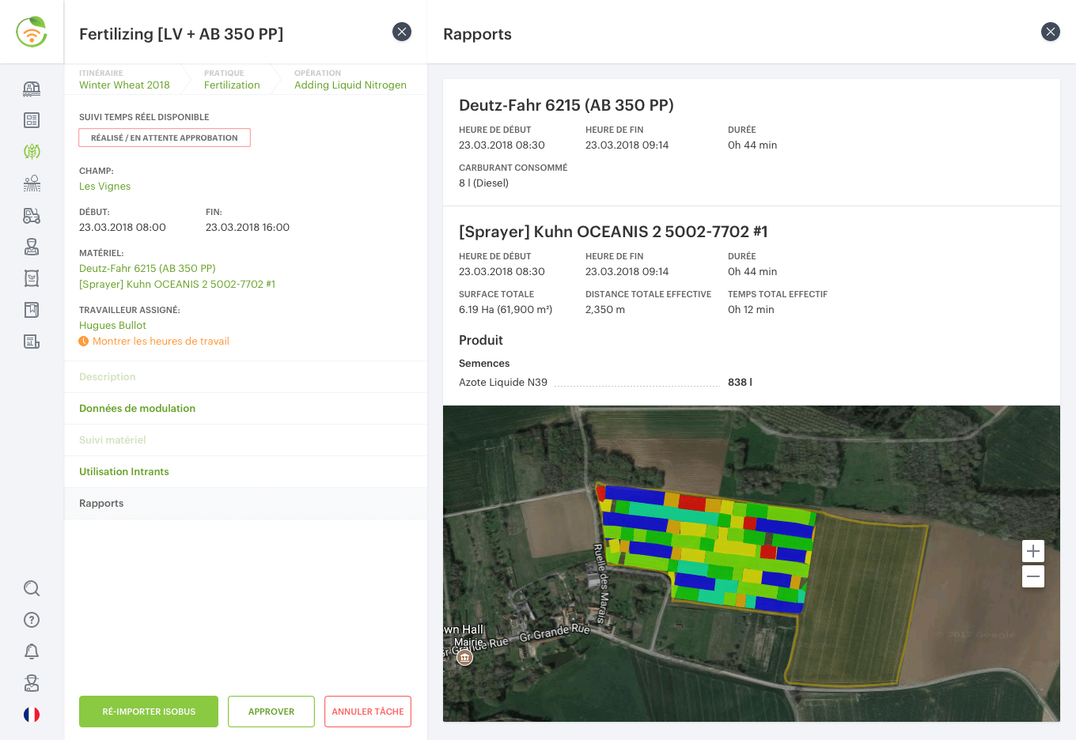
Task: Click the green wheat crop icon
Action: 32,152
